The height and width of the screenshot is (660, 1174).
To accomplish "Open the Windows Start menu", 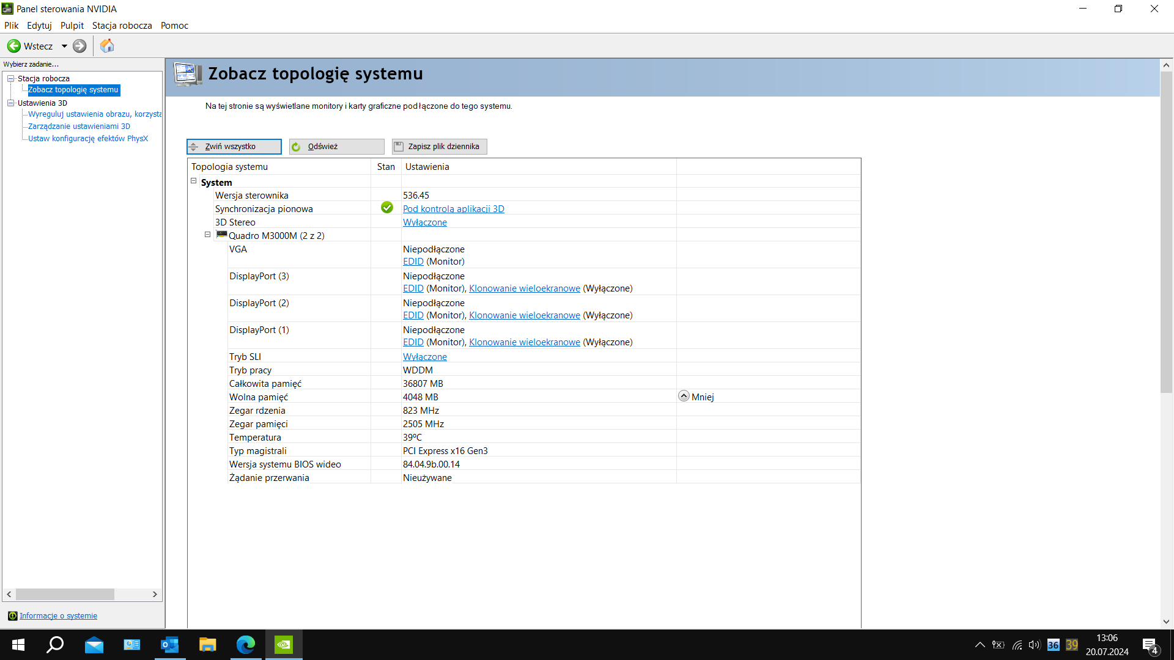I will pyautogui.click(x=18, y=645).
